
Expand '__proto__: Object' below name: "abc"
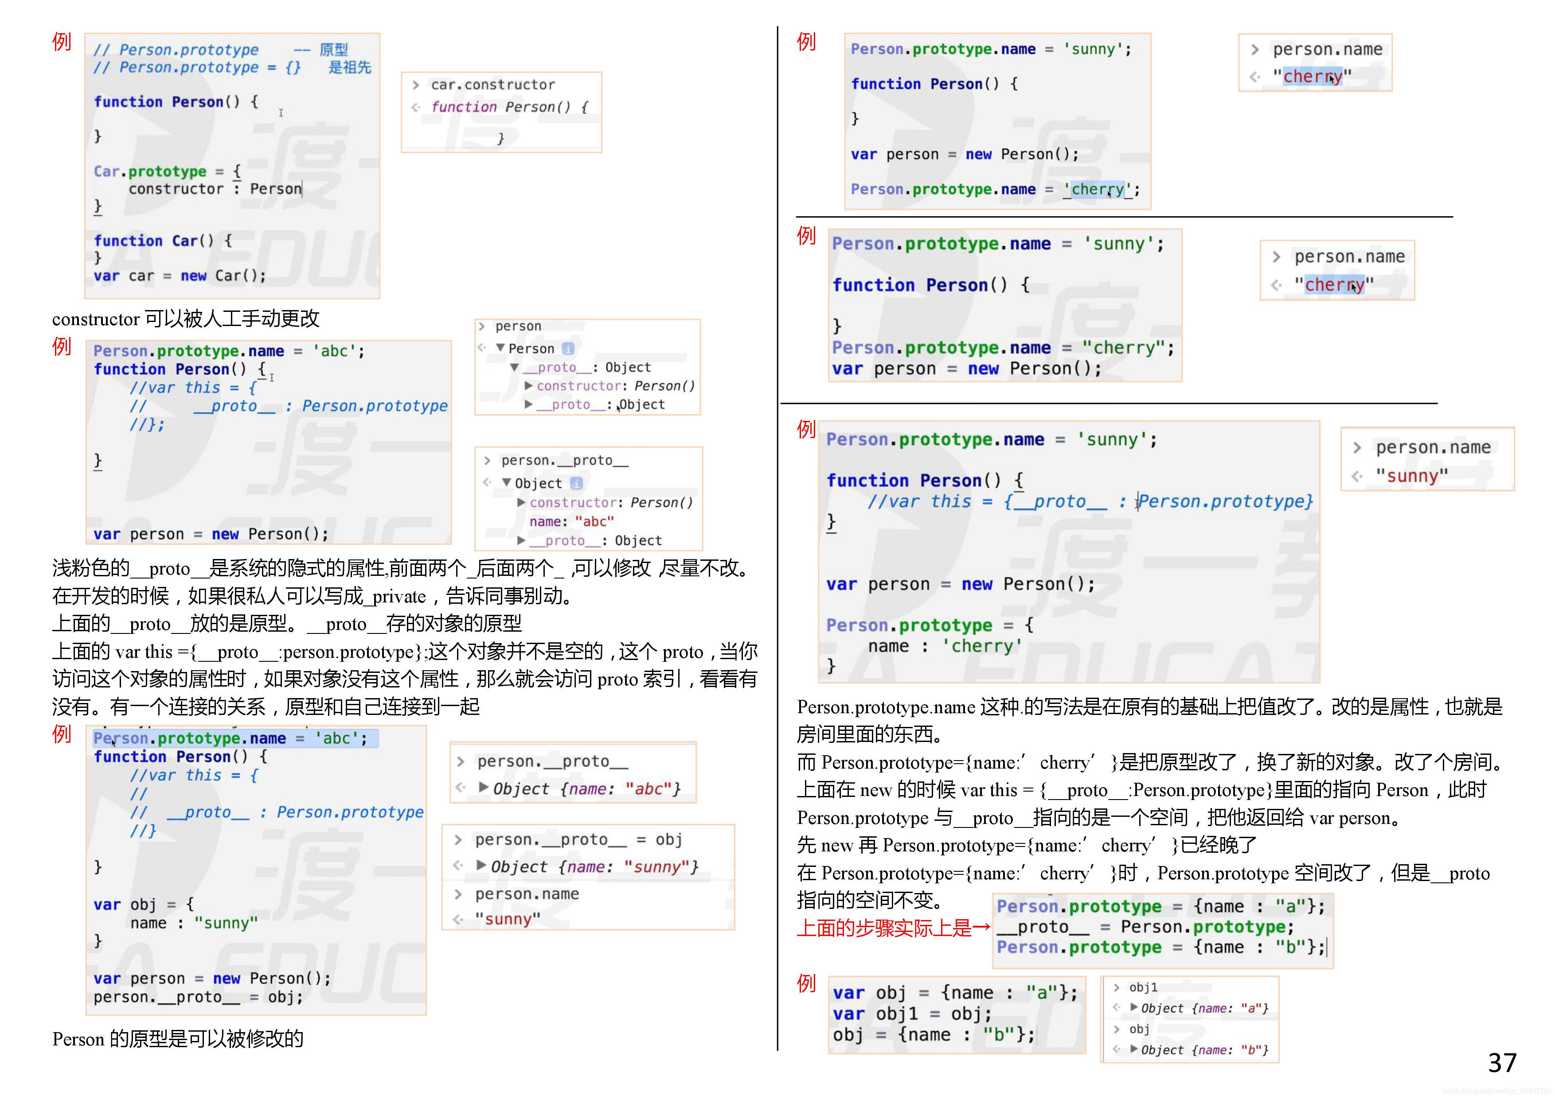click(x=521, y=540)
